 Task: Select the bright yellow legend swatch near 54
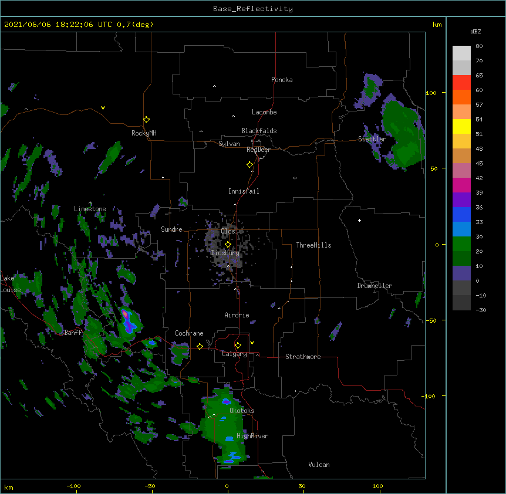461,126
